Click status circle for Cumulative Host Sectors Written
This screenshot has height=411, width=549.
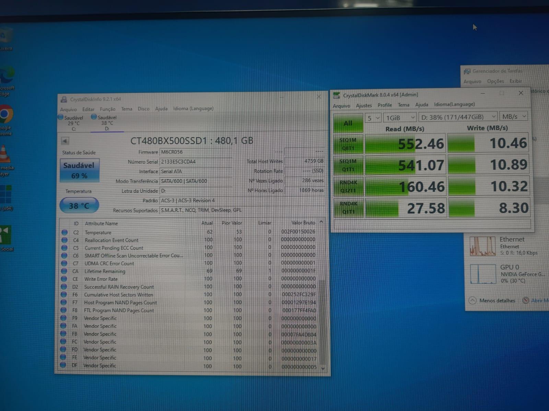63,295
